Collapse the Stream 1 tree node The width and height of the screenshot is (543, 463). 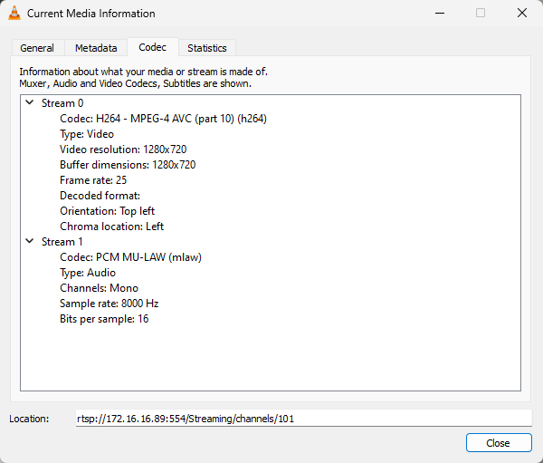coord(30,242)
